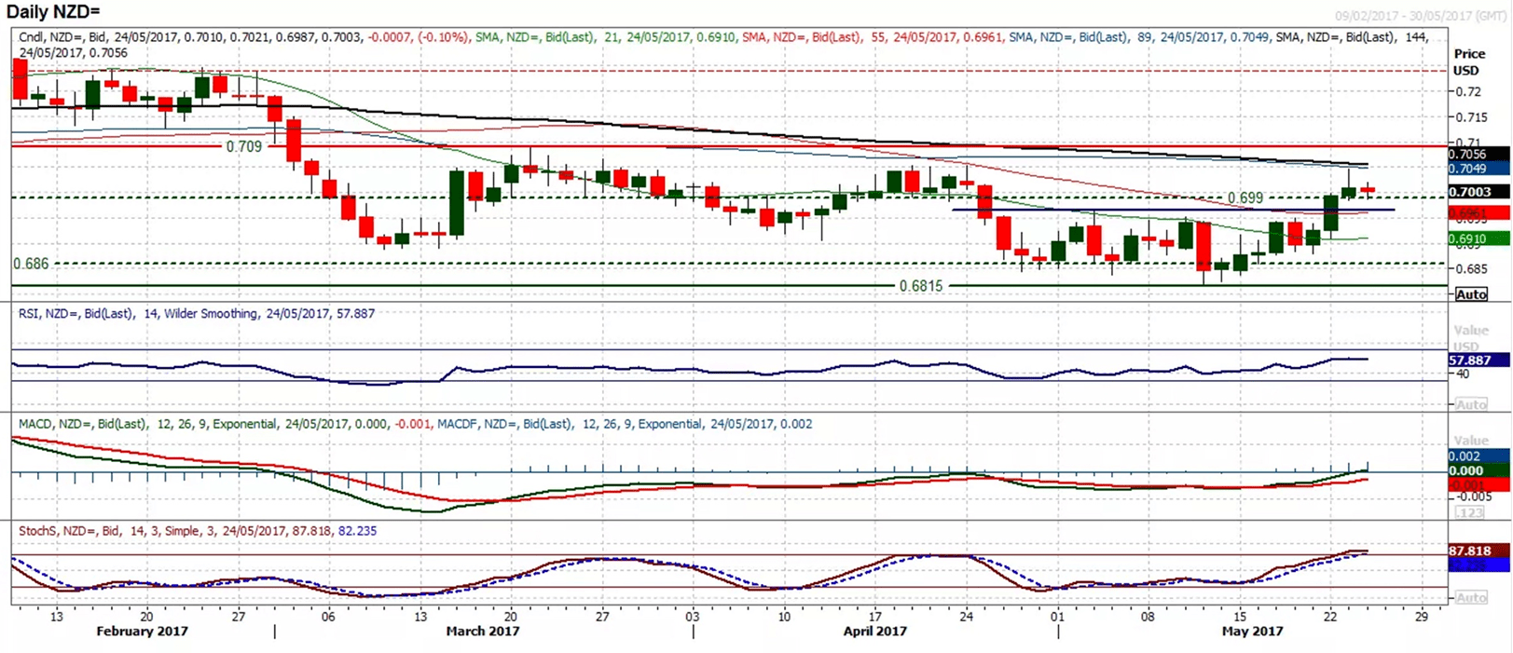The image size is (1513, 653).
Task: Select the 0.709 resistance level label
Action: click(244, 146)
